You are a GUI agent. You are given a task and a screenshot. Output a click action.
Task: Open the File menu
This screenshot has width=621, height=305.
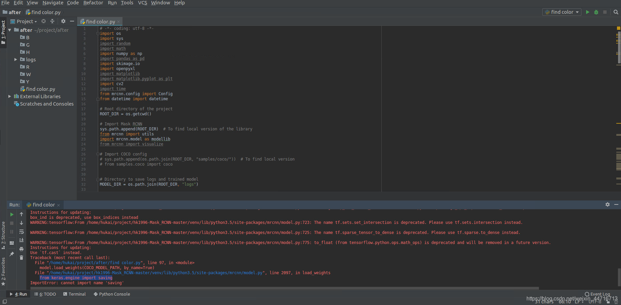point(5,3)
